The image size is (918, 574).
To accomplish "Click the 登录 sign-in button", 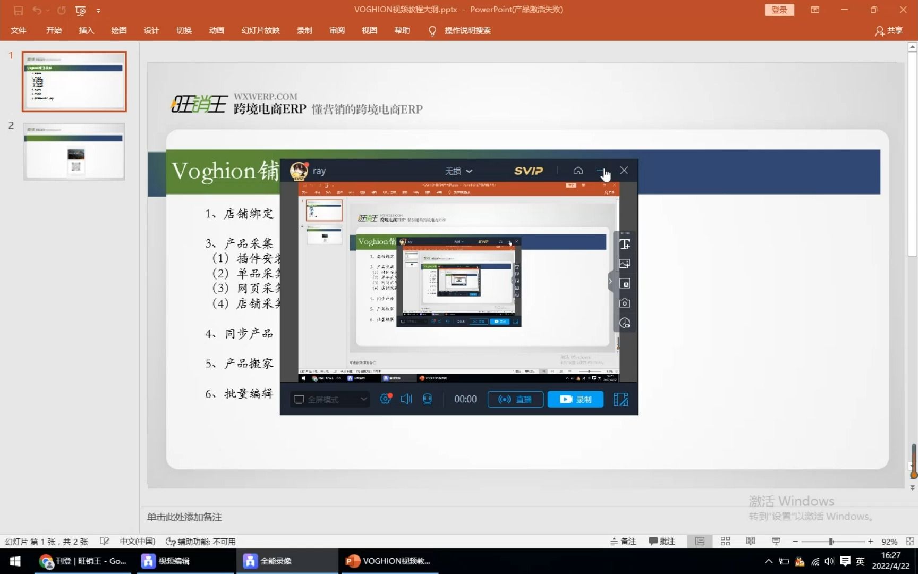I will pos(779,10).
